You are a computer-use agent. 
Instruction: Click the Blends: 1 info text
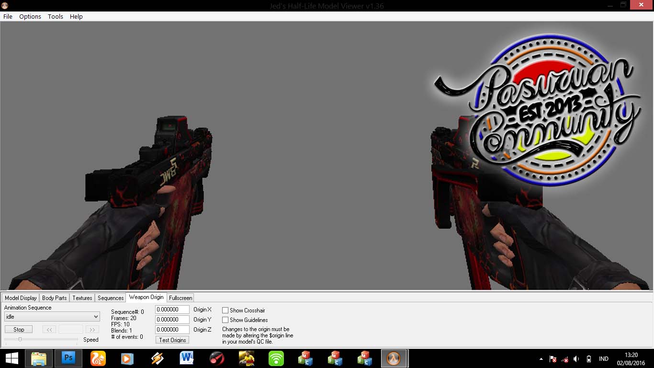tap(122, 331)
